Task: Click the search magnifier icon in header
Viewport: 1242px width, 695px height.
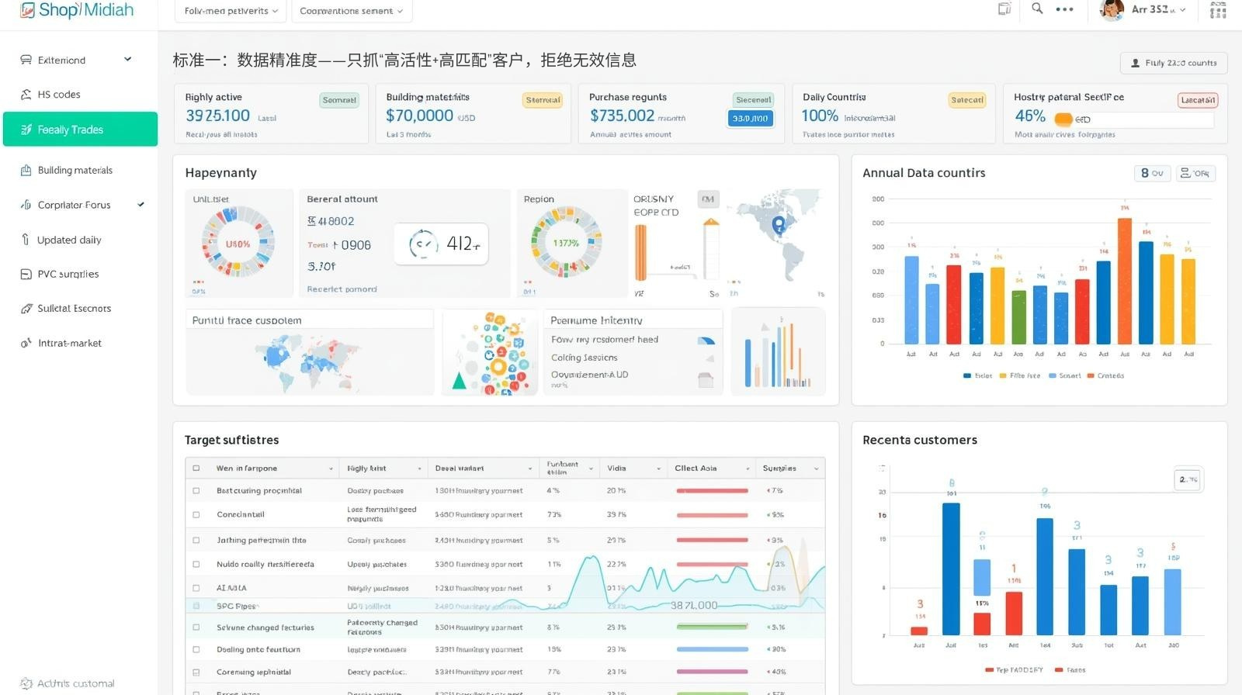Action: click(1037, 9)
